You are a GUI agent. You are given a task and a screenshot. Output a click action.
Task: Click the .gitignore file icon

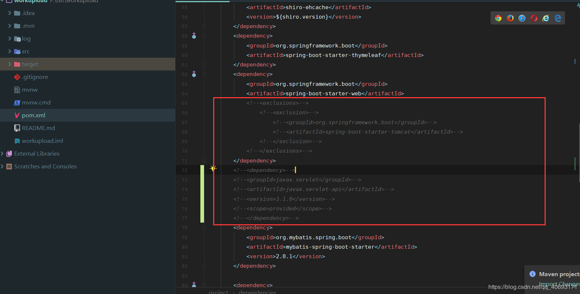17,77
